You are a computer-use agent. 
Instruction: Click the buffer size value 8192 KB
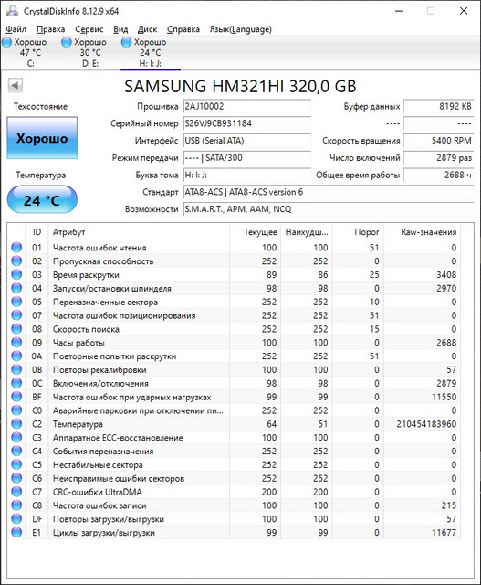pos(438,107)
